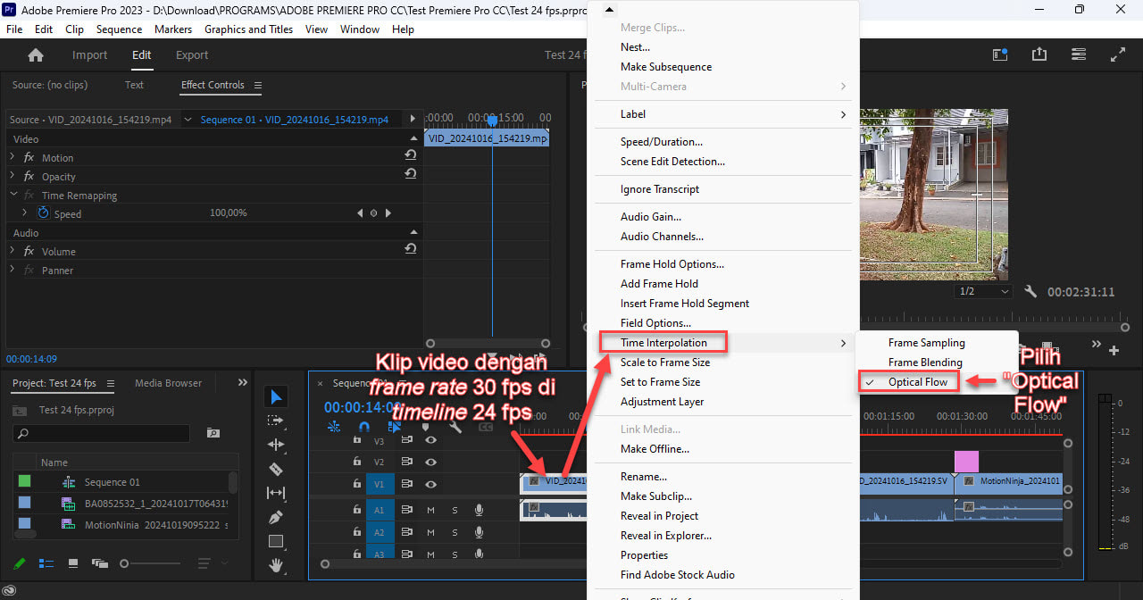Viewport: 1143px width, 600px height.
Task: Switch to the Media Browser tab
Action: (x=168, y=383)
